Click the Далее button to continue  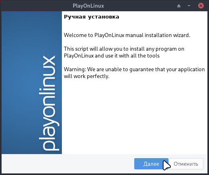click(x=151, y=164)
